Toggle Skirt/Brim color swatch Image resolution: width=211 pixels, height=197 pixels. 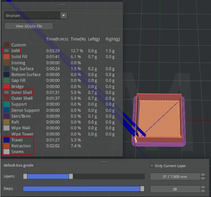pyautogui.click(x=7, y=116)
